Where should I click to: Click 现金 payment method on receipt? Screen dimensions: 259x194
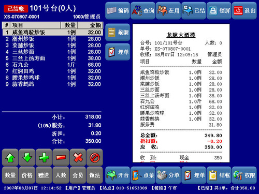(x=184, y=158)
